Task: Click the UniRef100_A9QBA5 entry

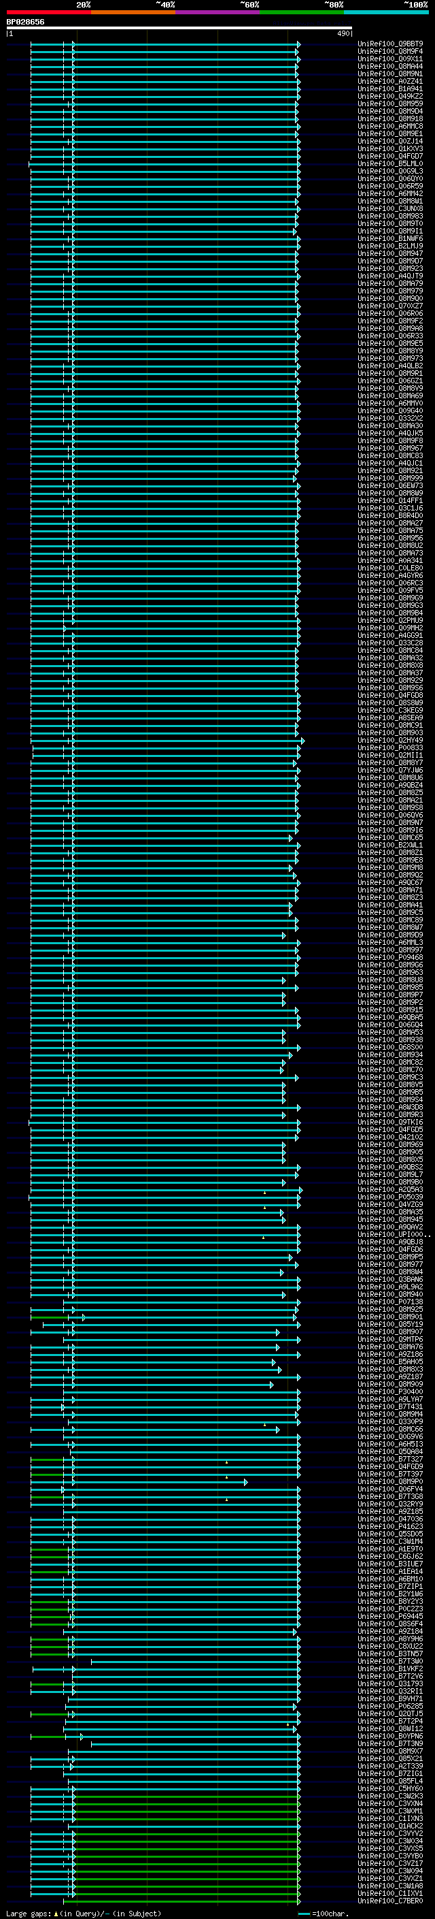Action: coord(390,1018)
